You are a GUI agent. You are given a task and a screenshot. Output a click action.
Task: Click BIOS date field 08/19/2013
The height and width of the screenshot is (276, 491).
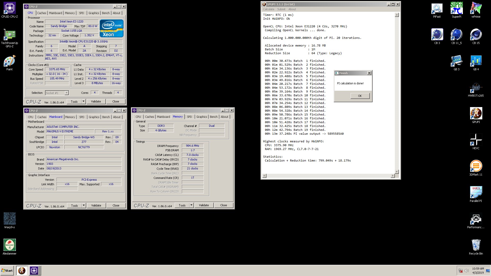[84, 168]
